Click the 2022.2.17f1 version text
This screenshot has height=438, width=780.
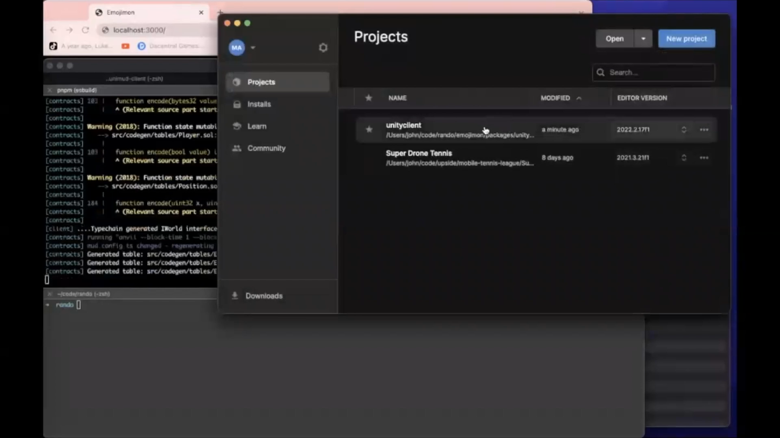pos(633,130)
